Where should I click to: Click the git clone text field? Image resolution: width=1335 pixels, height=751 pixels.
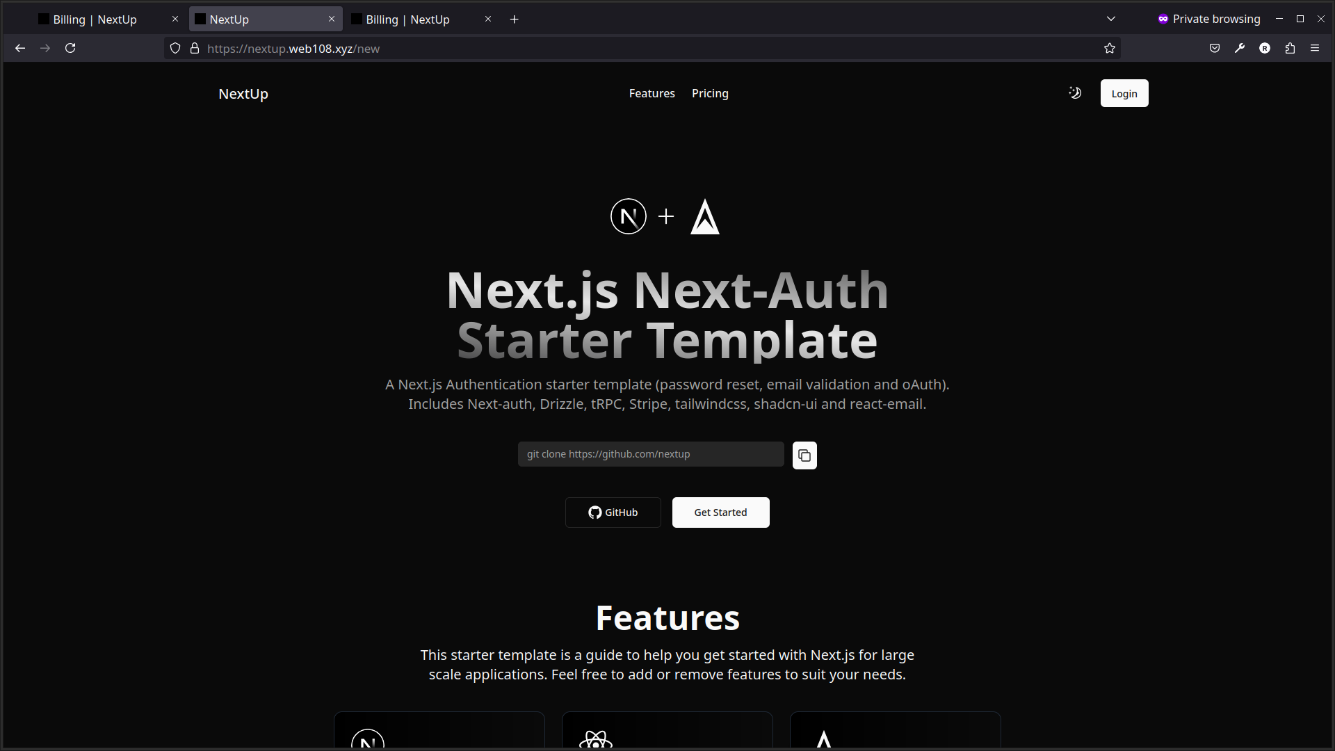click(x=650, y=453)
